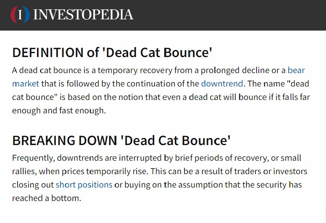Click the Investopedia circular "I" logo icon

20,15
